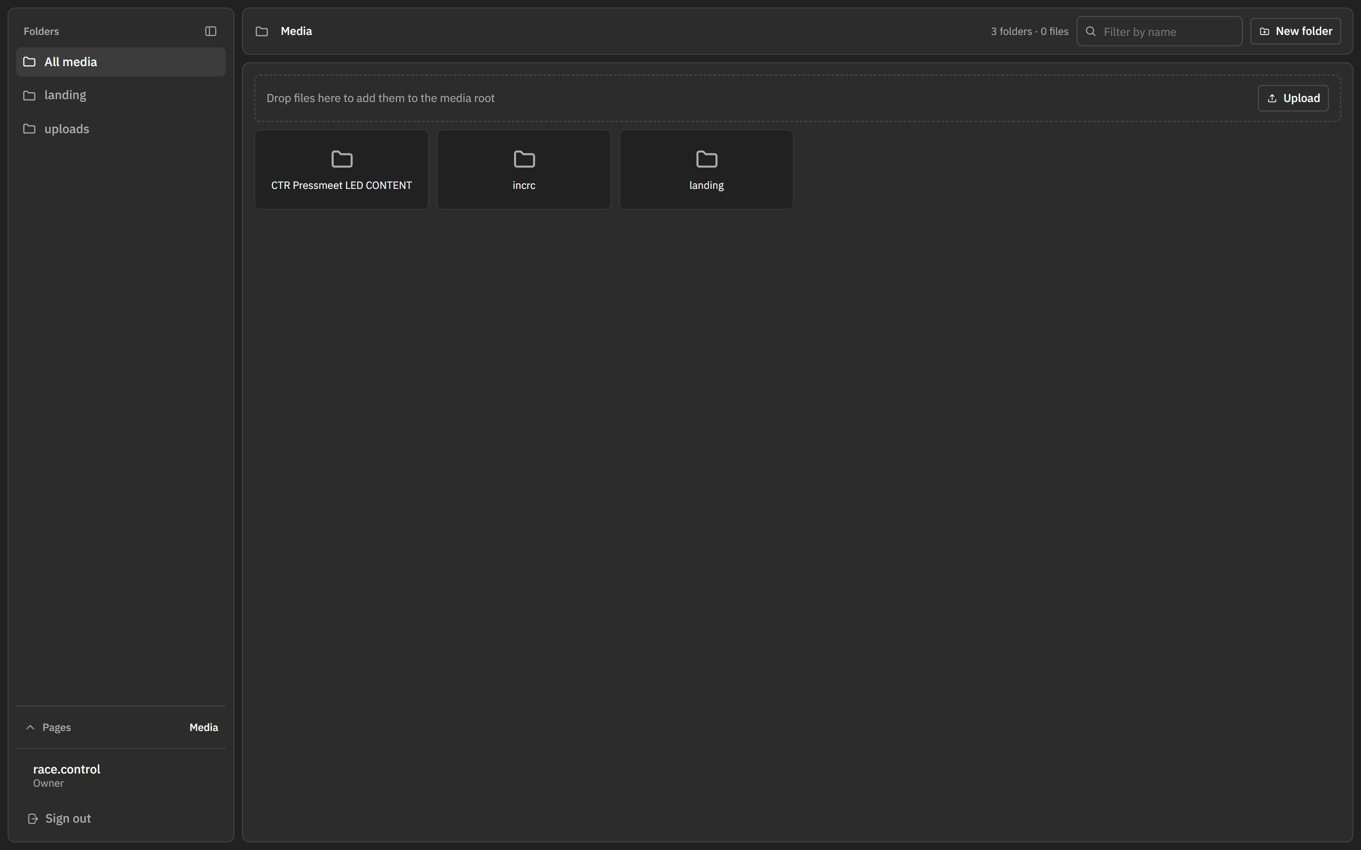Viewport: 1361px width, 850px height.
Task: Click the search magnifier icon
Action: [1091, 32]
